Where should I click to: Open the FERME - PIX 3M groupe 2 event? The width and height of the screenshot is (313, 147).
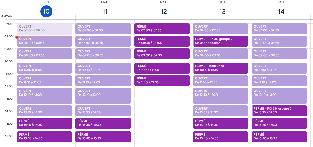point(279,111)
